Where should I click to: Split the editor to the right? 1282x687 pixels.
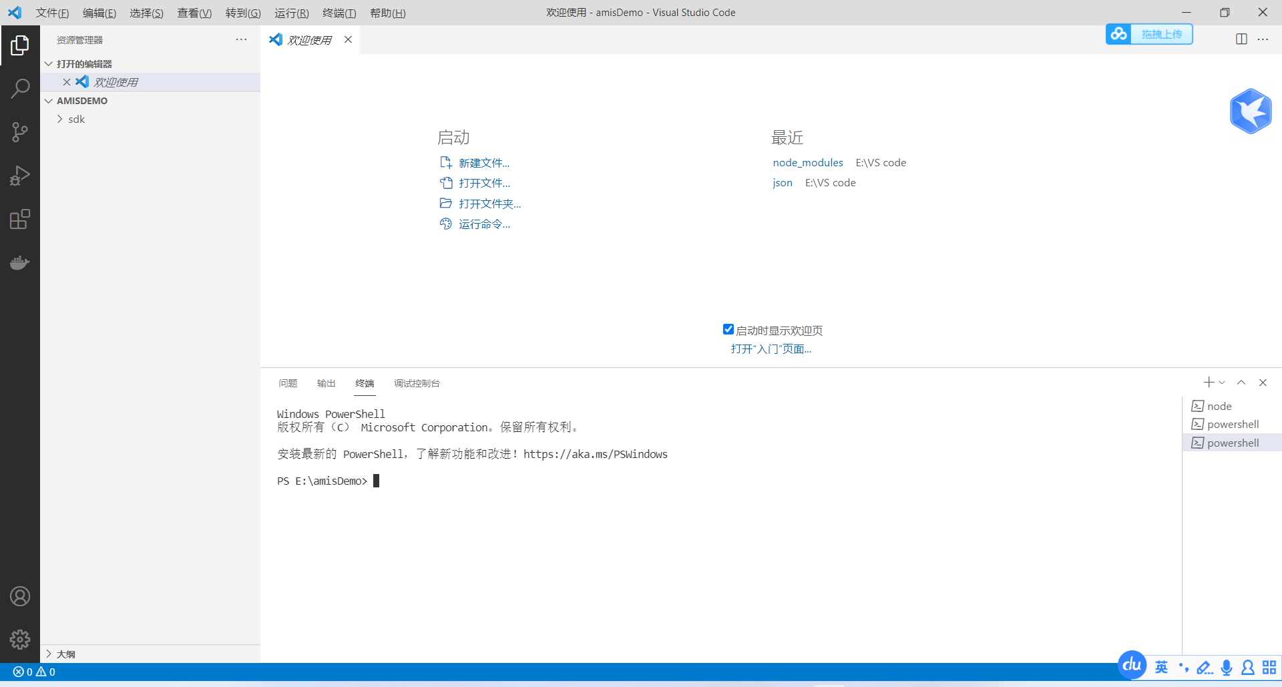coord(1241,39)
